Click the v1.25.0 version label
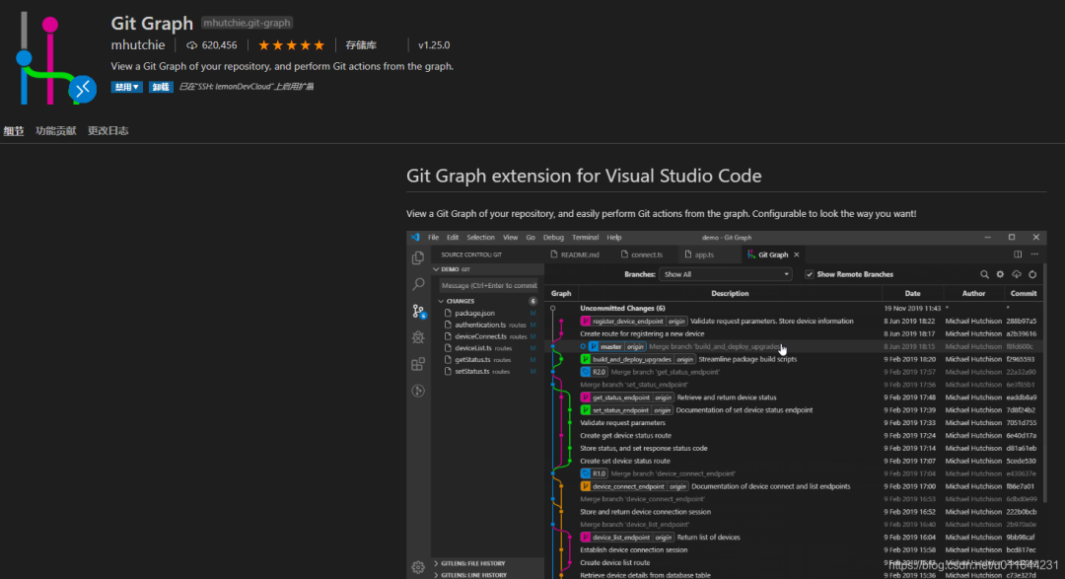Viewport: 1065px width, 579px height. pyautogui.click(x=434, y=45)
